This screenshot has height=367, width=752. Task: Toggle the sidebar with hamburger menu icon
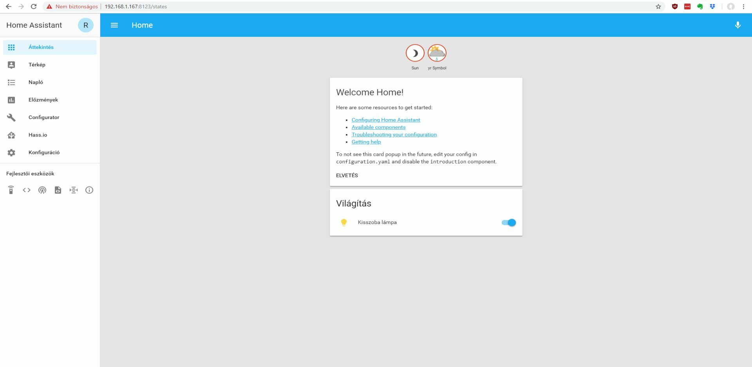[114, 25]
